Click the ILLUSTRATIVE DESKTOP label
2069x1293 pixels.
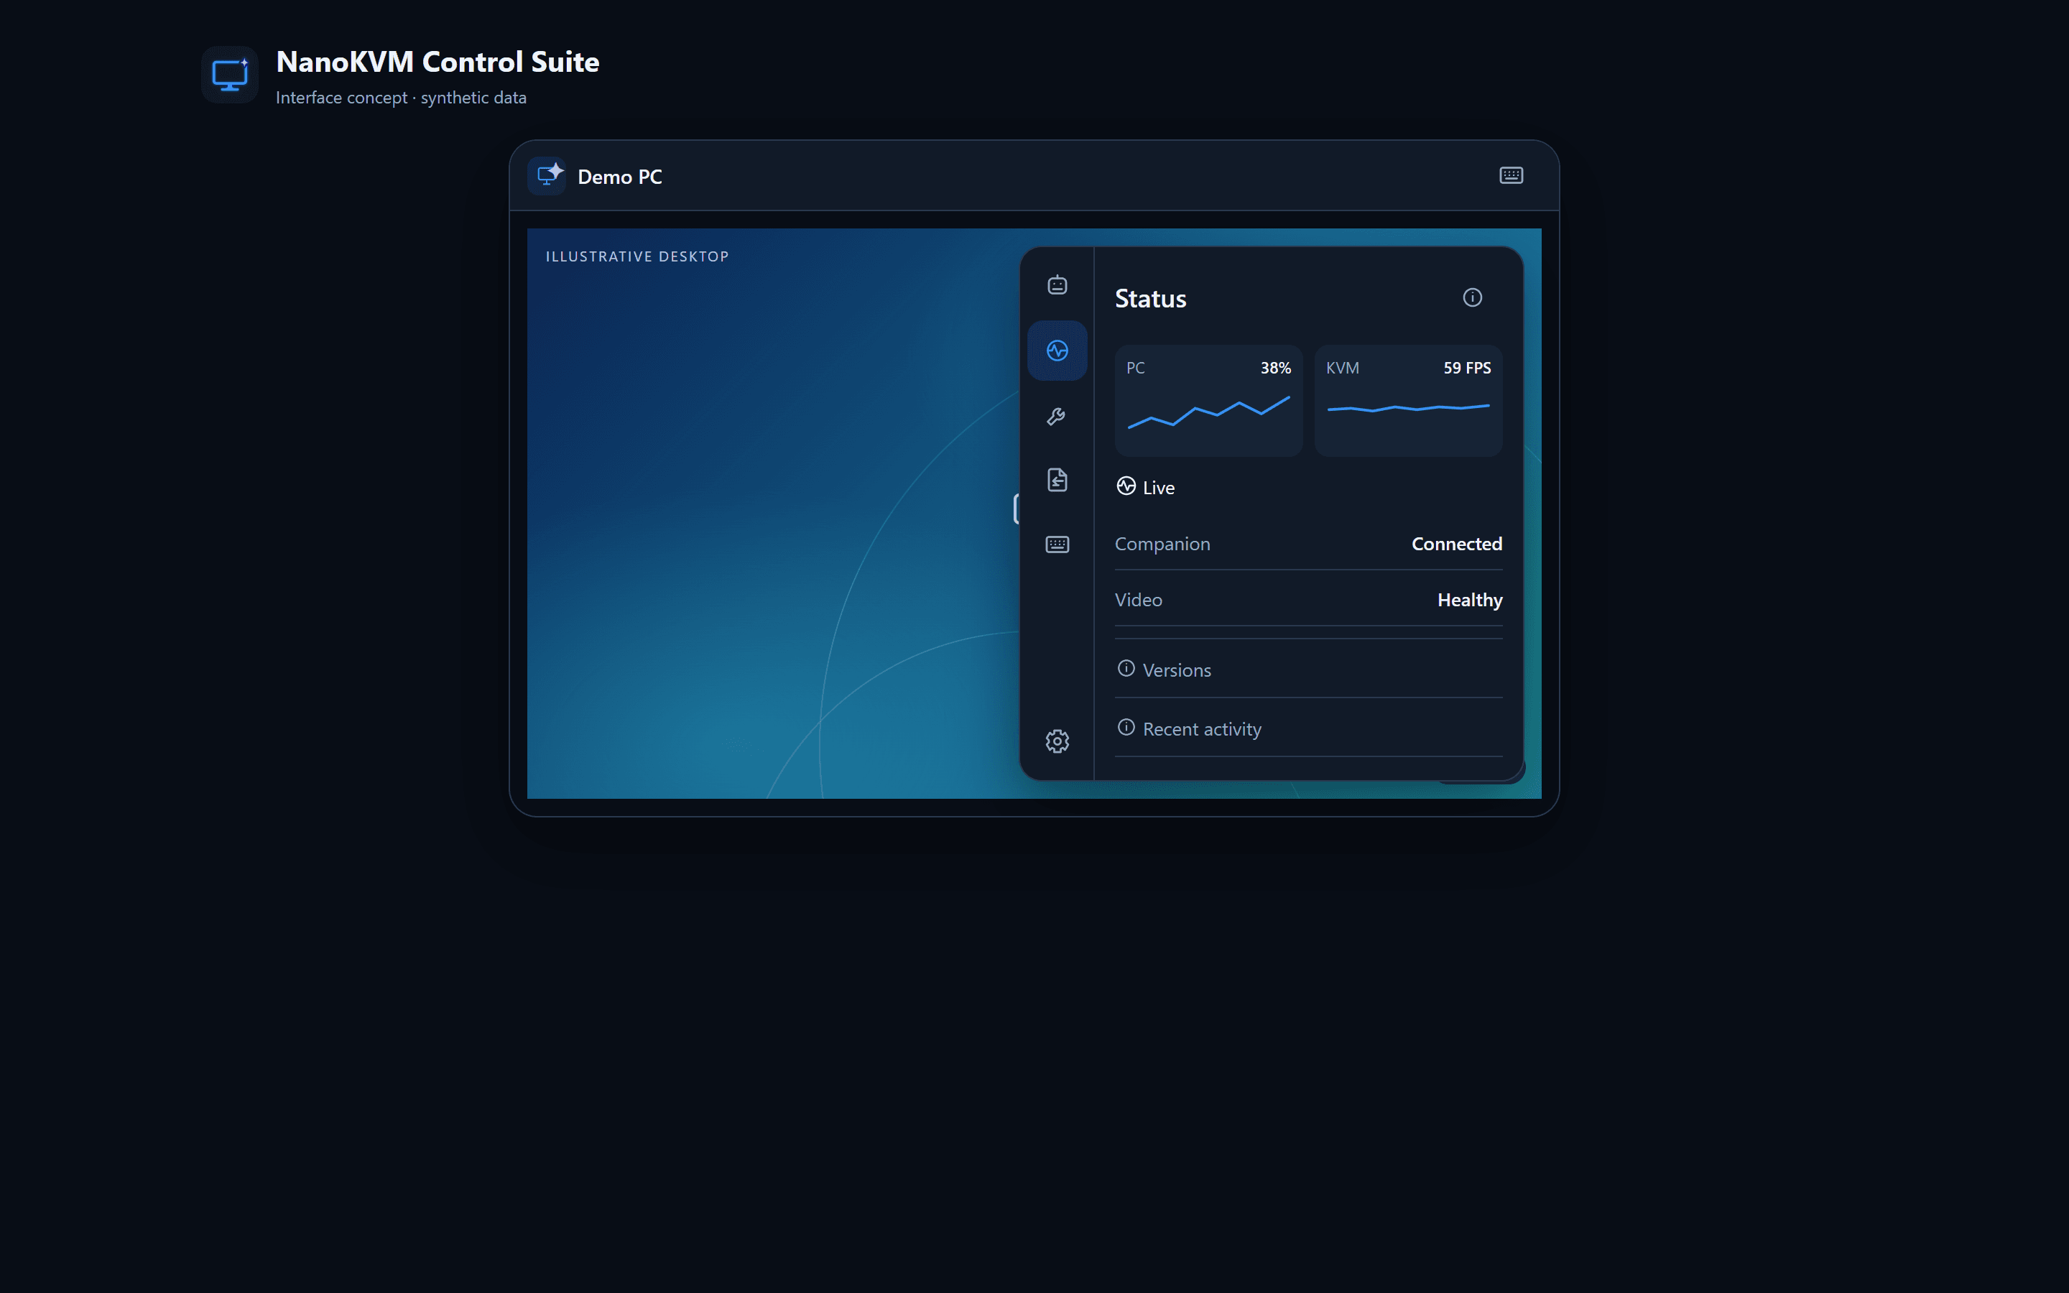tap(637, 256)
